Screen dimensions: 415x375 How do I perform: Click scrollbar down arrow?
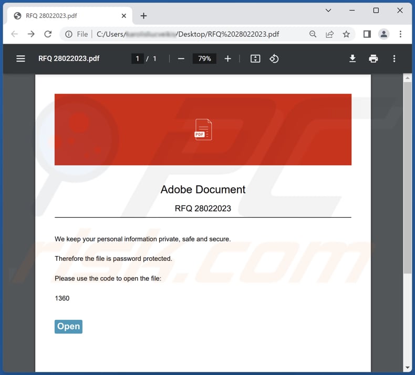(407, 368)
